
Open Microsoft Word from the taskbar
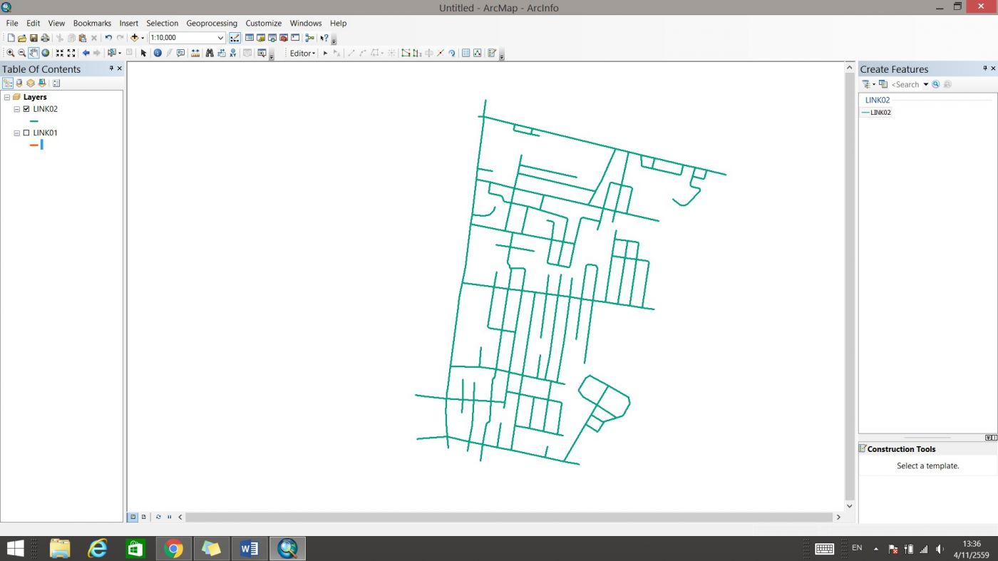(x=249, y=548)
